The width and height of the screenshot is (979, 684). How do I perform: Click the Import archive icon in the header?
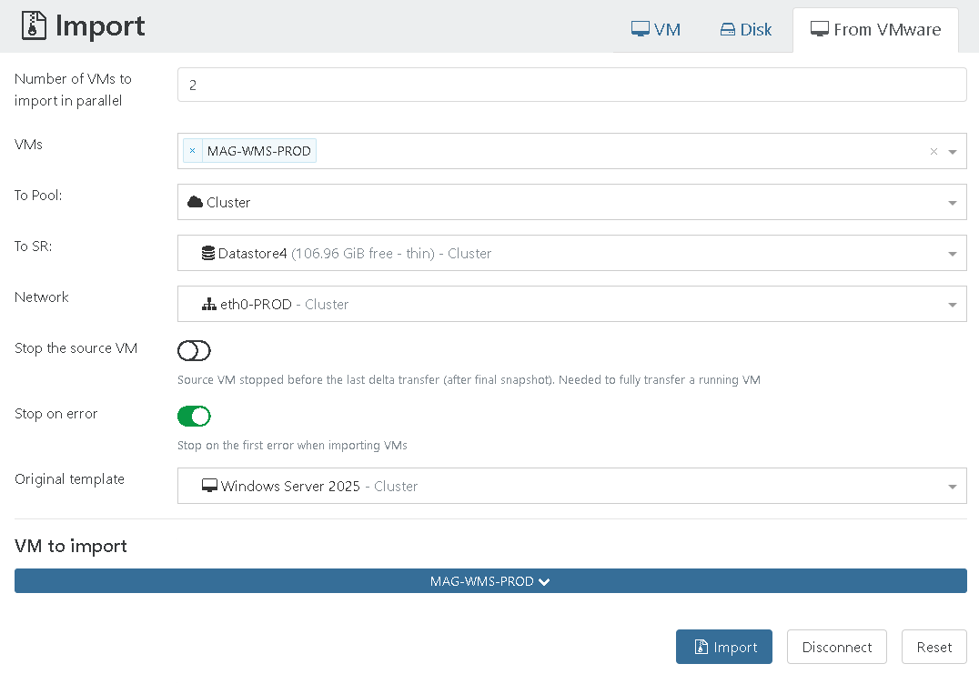pyautogui.click(x=33, y=27)
